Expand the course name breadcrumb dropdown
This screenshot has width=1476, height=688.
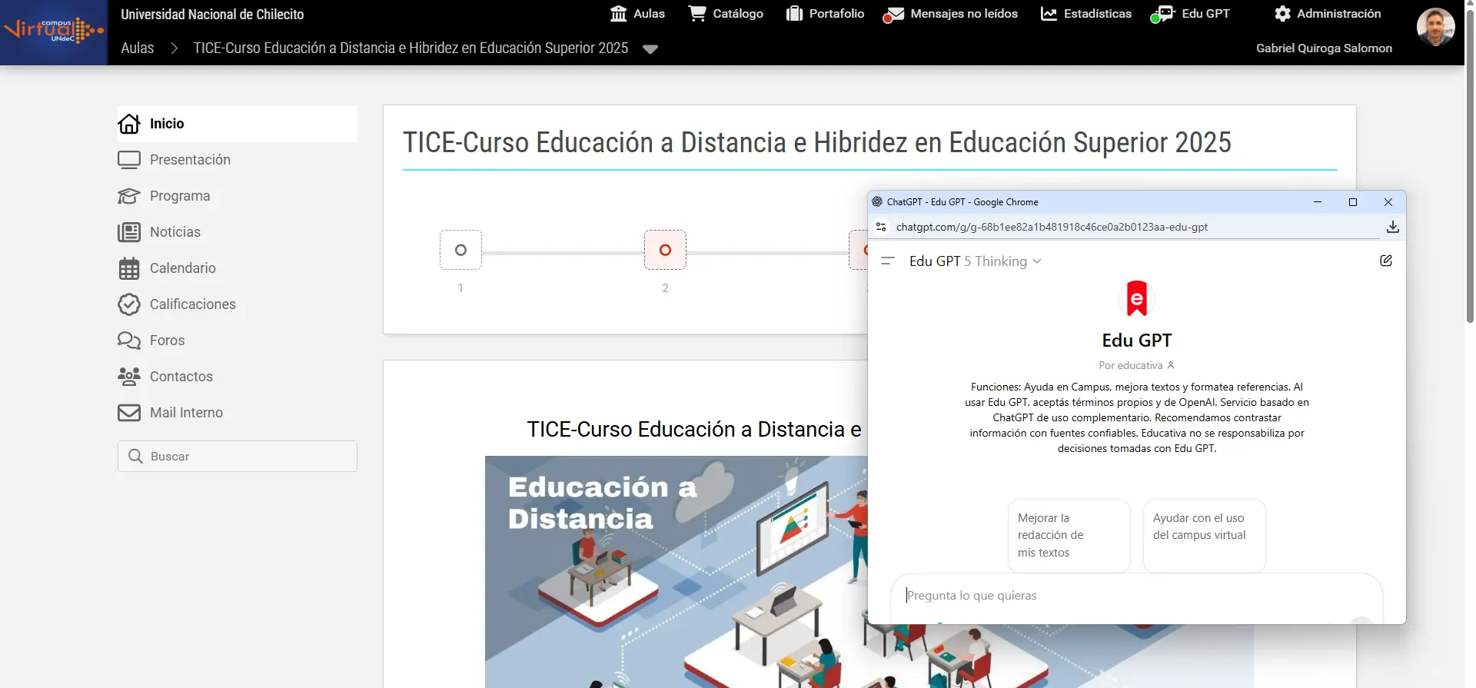point(650,49)
